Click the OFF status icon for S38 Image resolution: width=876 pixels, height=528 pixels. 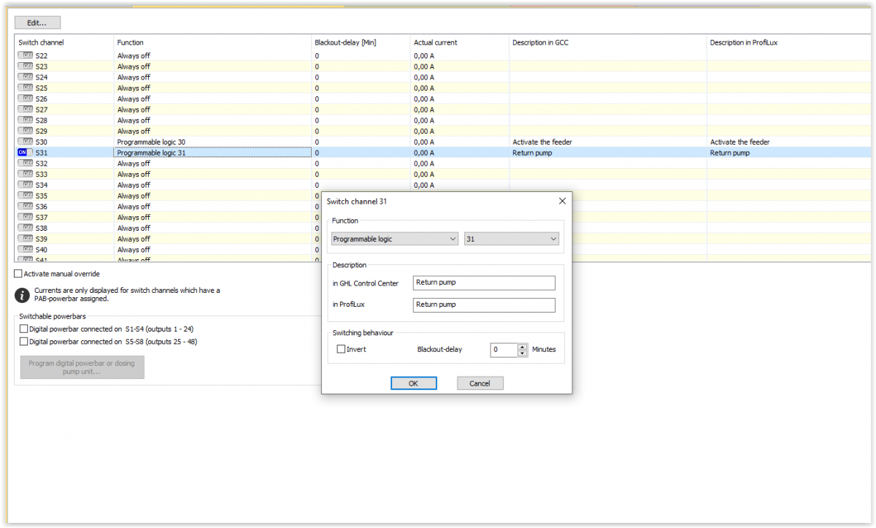(x=25, y=228)
